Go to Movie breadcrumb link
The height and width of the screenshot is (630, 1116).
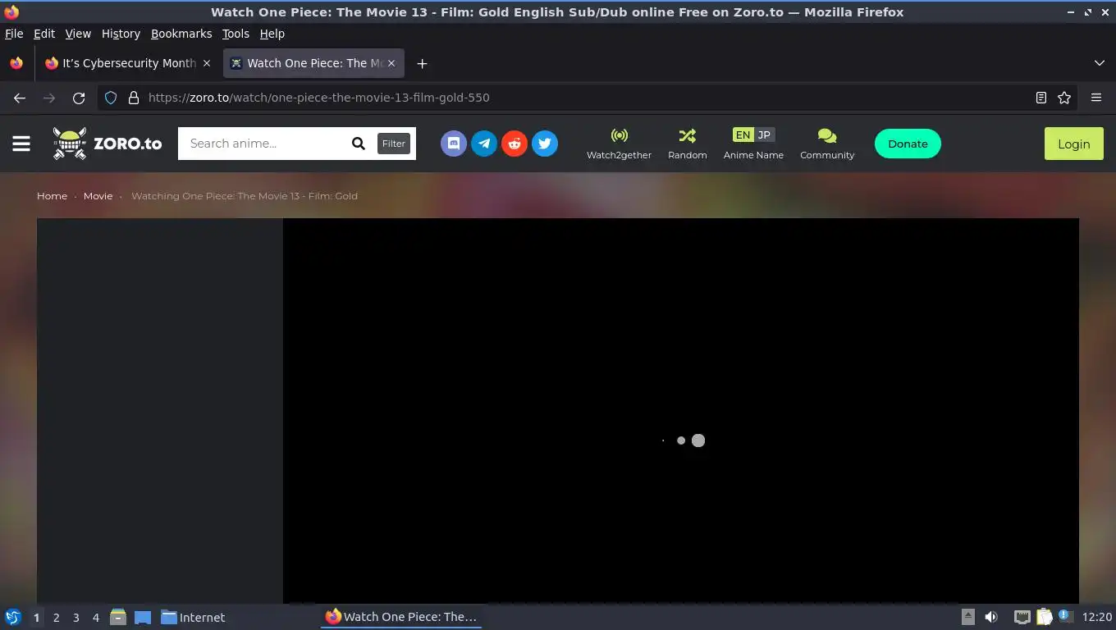coord(98,196)
